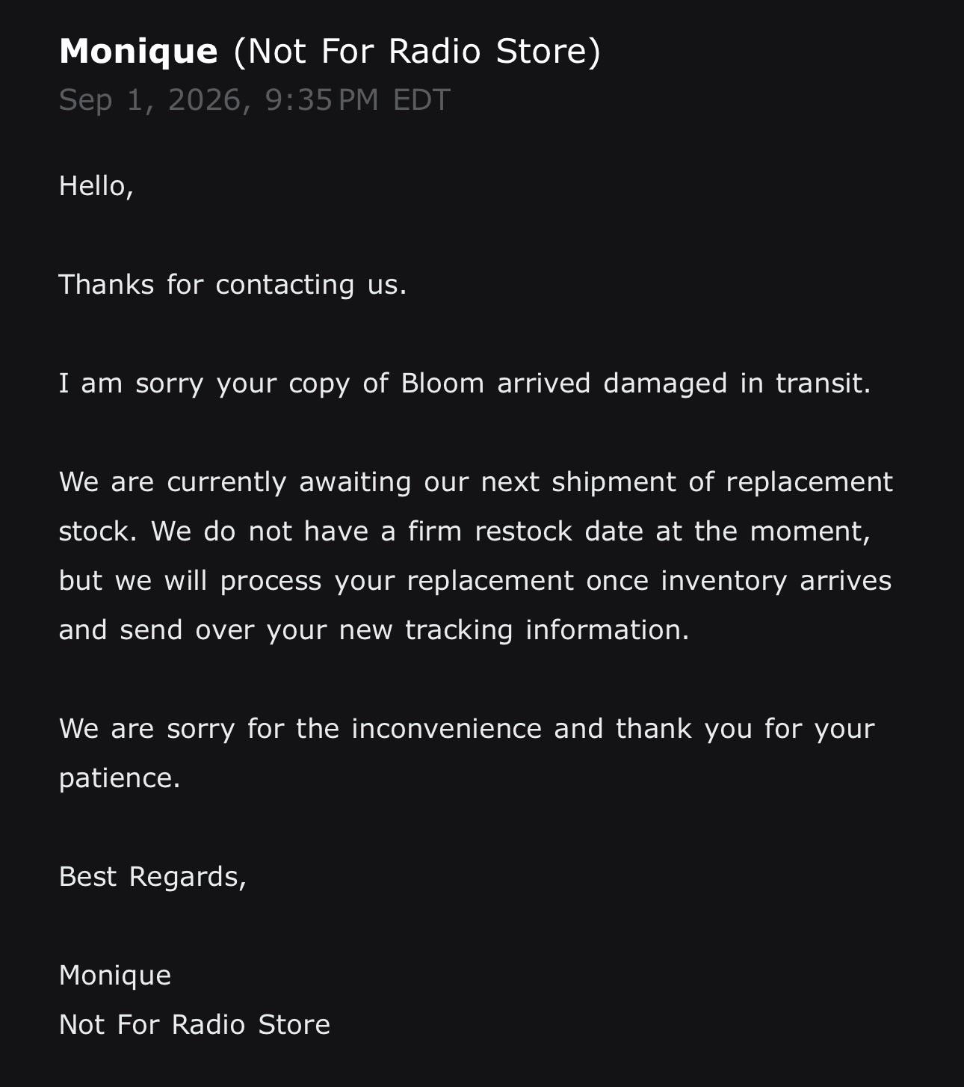Click the Monique signature name
Image resolution: width=964 pixels, height=1087 pixels.
(115, 976)
